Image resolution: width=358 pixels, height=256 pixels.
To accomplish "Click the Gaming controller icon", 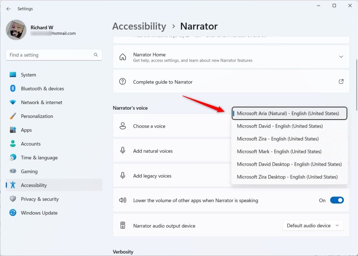I will [x=13, y=171].
